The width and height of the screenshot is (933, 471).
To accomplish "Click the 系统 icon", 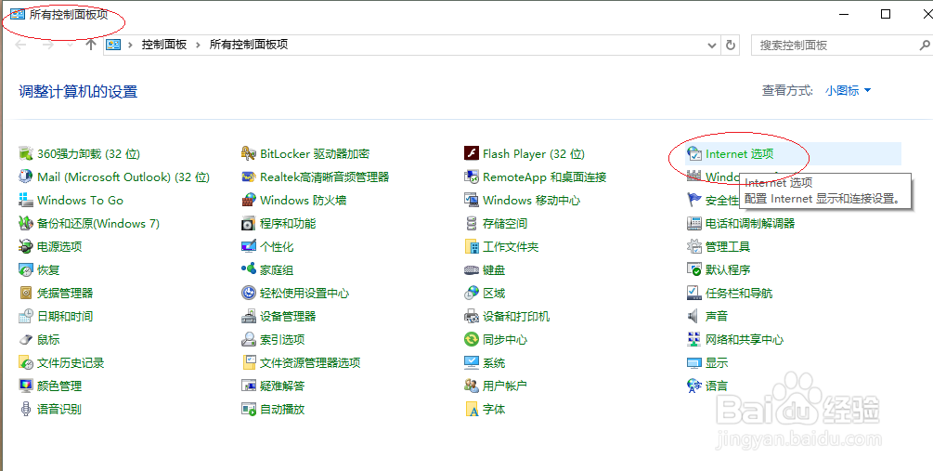I will coord(472,362).
